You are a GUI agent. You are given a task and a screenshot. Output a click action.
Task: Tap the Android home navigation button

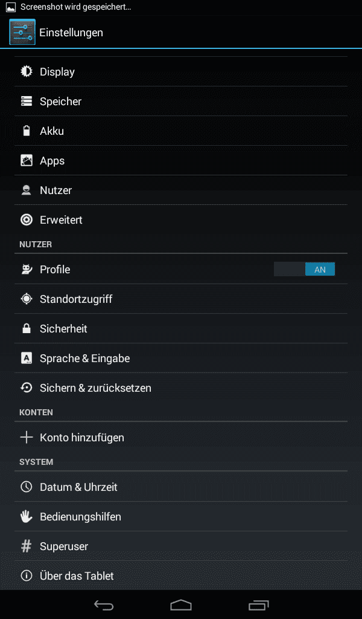(181, 604)
